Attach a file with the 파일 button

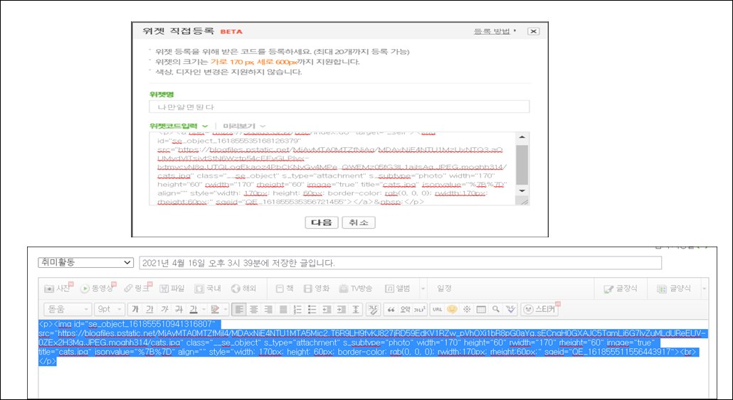click(172, 288)
